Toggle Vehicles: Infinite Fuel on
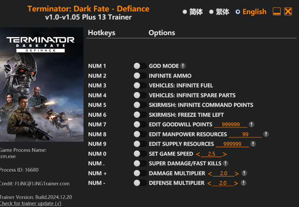The image size is (299, 207). click(x=140, y=85)
